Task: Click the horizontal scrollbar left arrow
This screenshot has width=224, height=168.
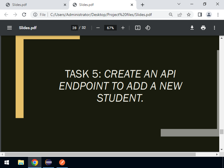Action: tap(2, 154)
